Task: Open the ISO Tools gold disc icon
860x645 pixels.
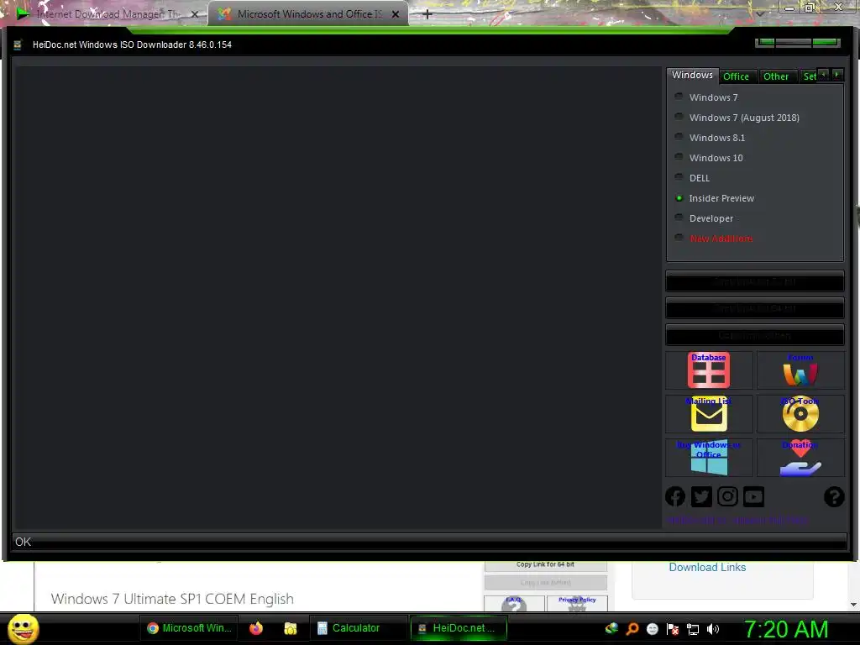Action: tap(800, 414)
